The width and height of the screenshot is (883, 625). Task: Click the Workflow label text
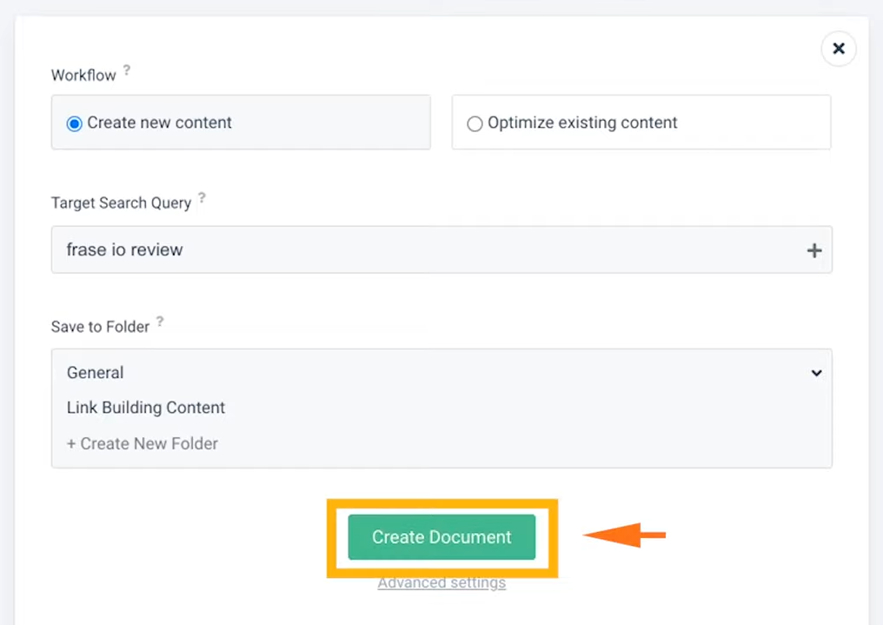point(83,76)
